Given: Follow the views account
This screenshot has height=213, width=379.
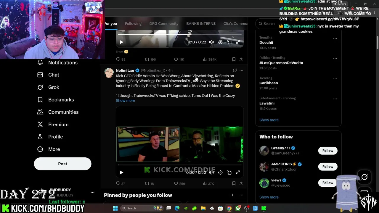Looking at the screenshot, I should (x=327, y=183).
